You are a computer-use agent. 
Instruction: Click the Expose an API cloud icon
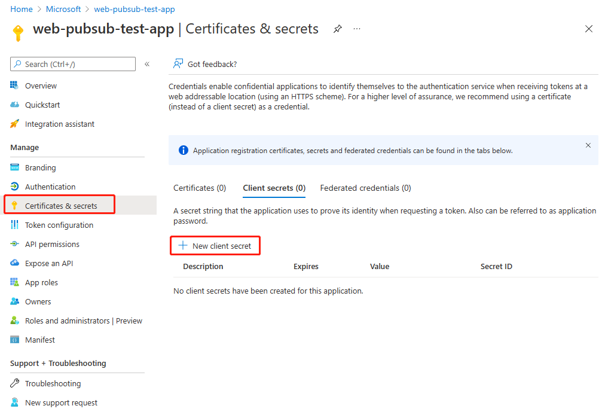pos(15,263)
